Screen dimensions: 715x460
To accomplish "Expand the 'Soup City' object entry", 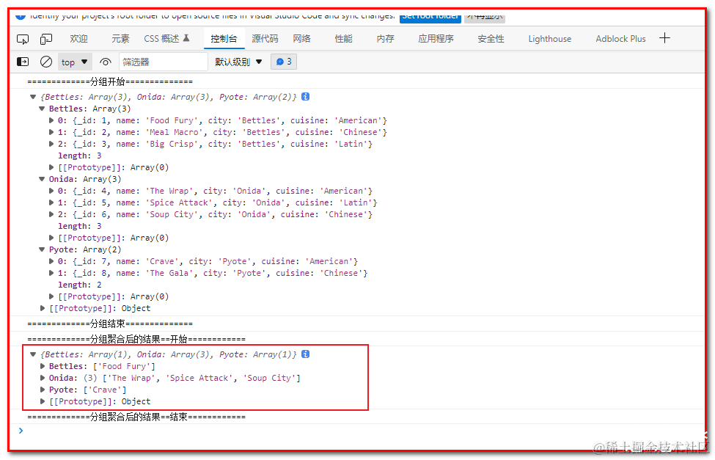I will (51, 214).
